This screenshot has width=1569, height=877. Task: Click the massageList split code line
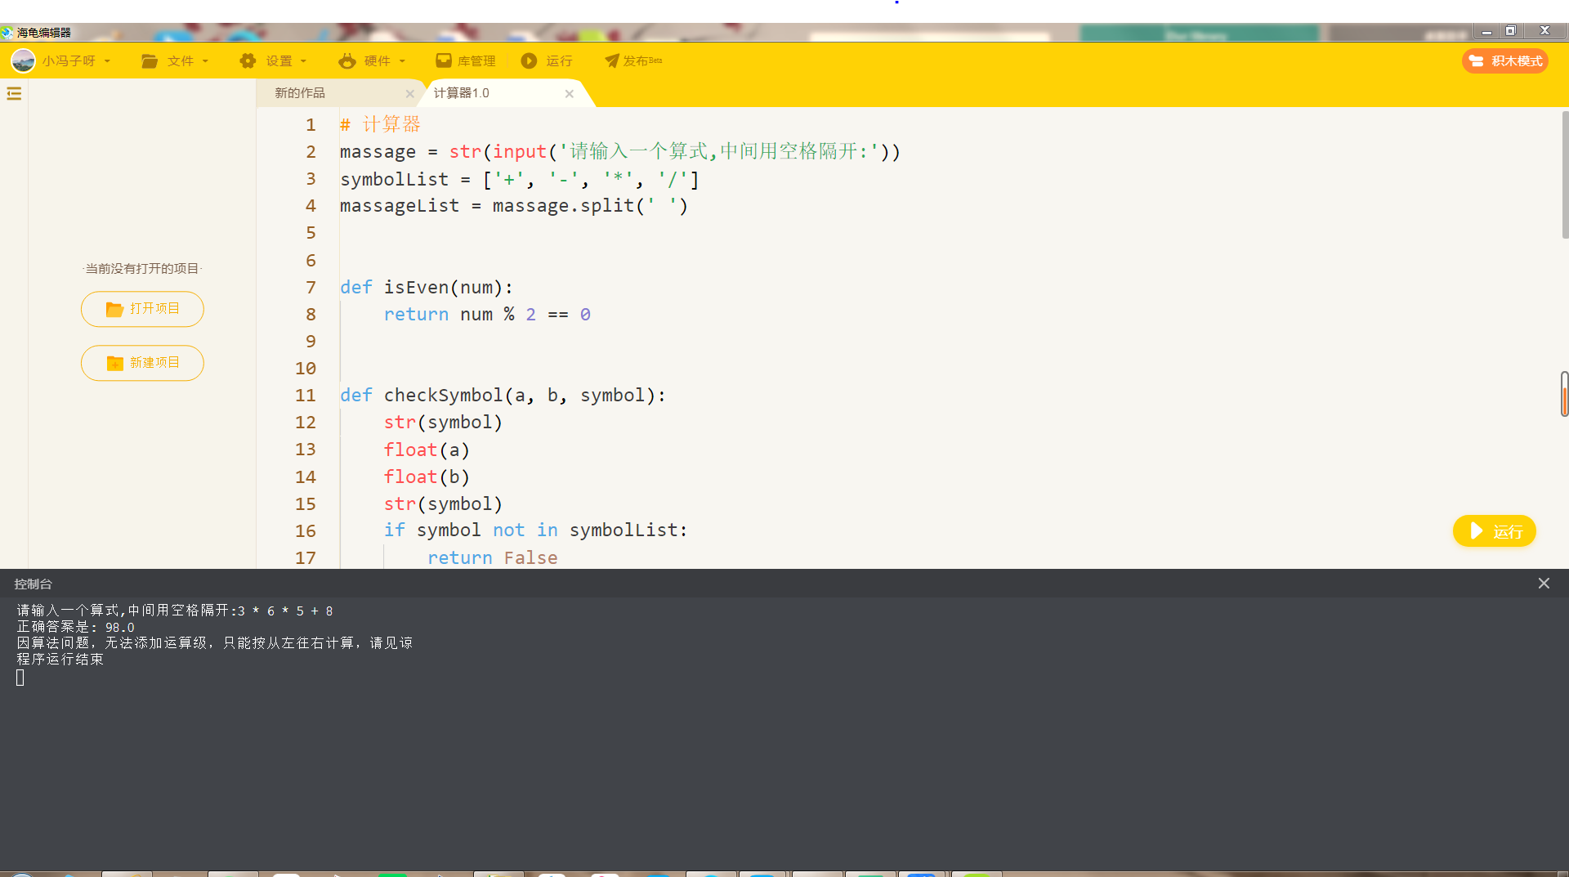coord(514,206)
